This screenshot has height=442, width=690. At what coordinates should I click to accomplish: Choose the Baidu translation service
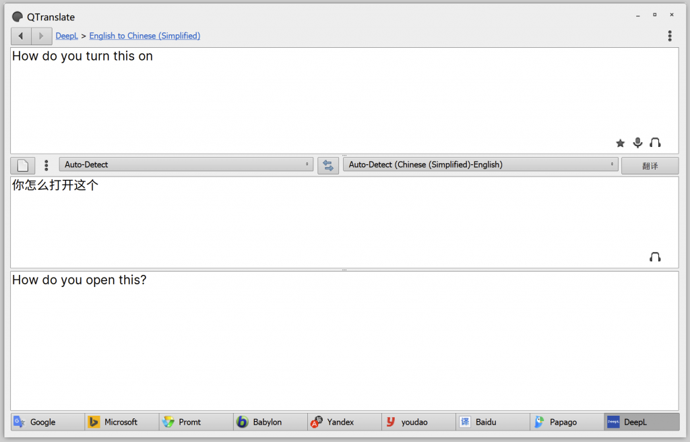[x=492, y=422]
